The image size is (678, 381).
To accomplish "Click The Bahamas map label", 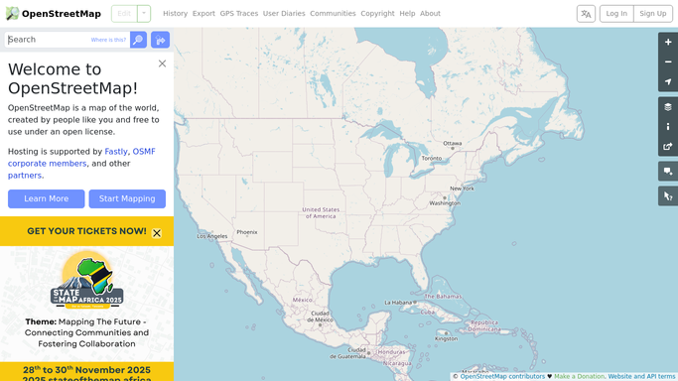I will [x=443, y=297].
